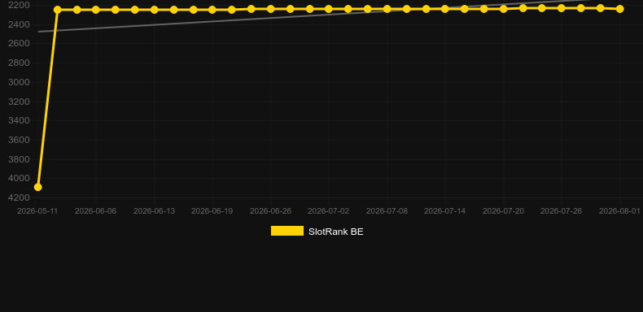
Task: Click the data point above 2026-07-08
Action: click(387, 9)
